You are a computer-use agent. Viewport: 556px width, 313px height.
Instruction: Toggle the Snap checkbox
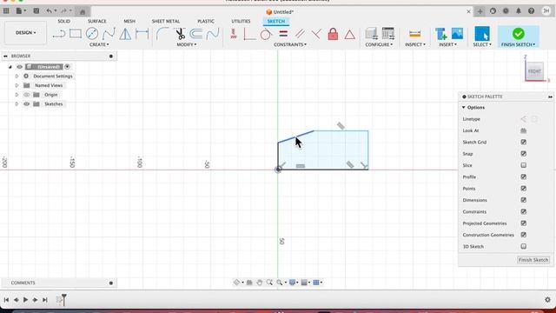click(x=523, y=154)
